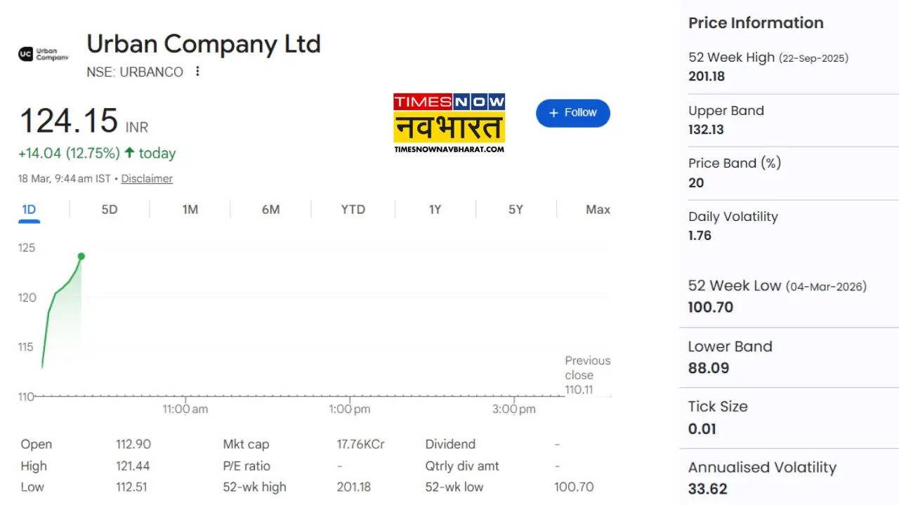Select the YTD chart tab
Screen dimensions: 899x505
click(353, 210)
